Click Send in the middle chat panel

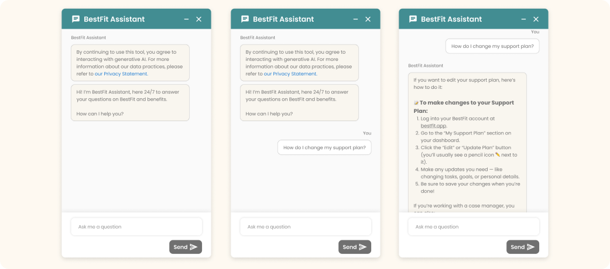click(355, 247)
